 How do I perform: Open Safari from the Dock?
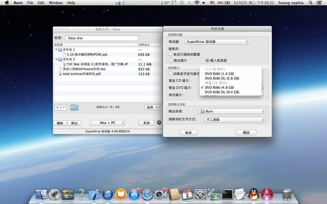click(x=147, y=194)
